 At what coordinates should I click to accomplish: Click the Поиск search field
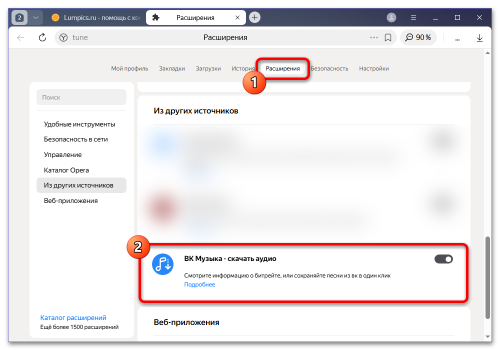point(81,97)
